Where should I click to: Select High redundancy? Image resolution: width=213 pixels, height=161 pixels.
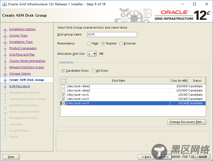pyautogui.click(x=89, y=44)
